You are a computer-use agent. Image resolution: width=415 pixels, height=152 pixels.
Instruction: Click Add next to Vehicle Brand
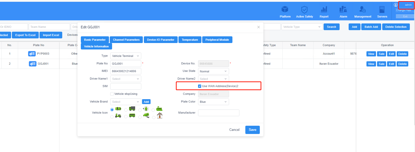point(146,102)
